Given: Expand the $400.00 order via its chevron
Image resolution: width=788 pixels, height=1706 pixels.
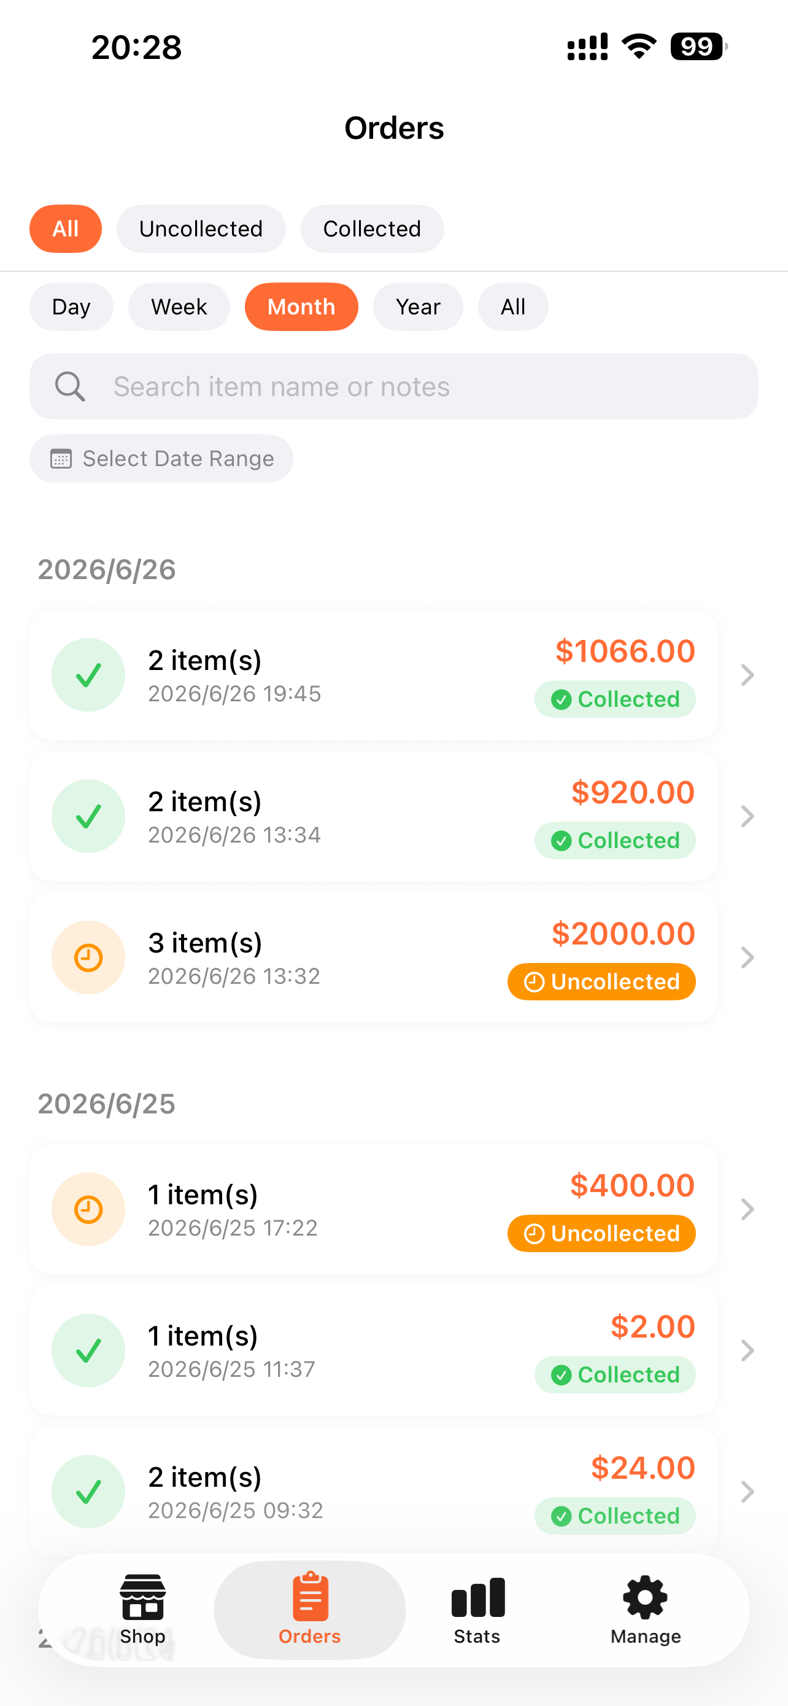Looking at the screenshot, I should tap(747, 1209).
